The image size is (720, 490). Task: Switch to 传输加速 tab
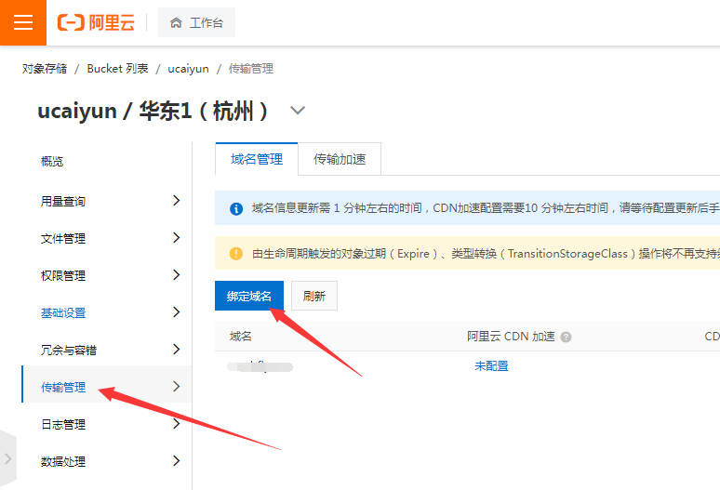(x=340, y=159)
